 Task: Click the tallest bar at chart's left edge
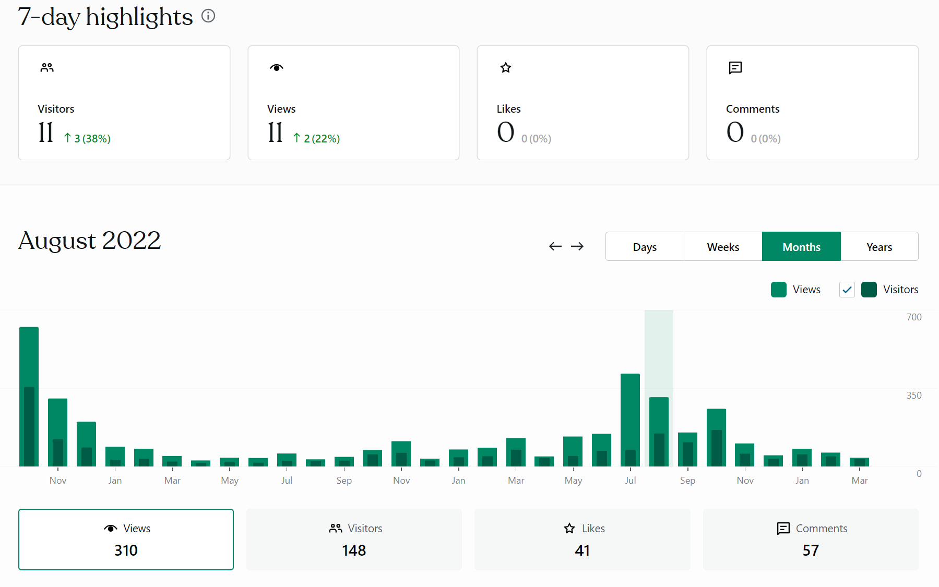[29, 397]
